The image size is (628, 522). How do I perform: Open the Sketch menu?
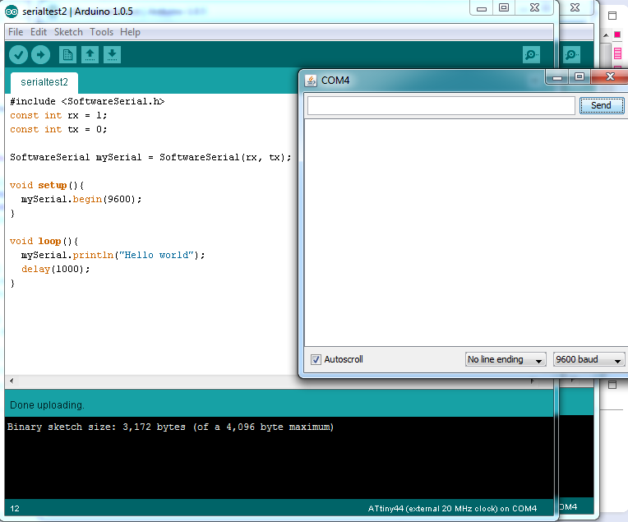(68, 32)
